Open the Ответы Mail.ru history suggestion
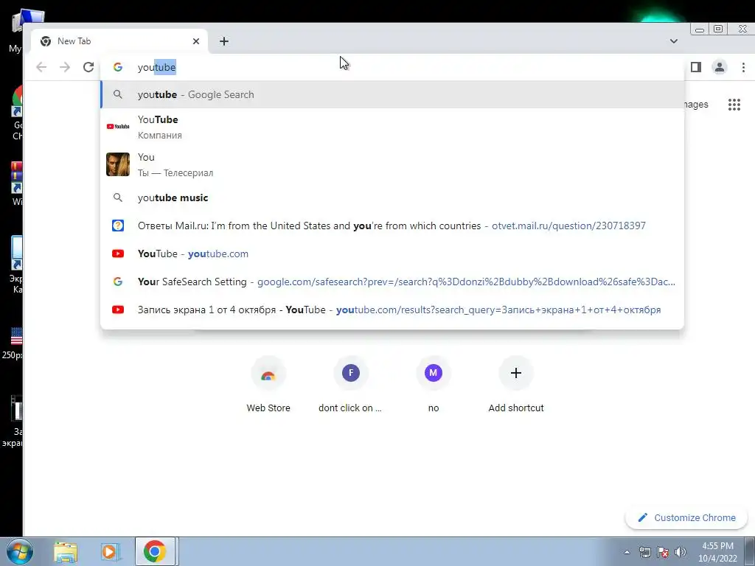This screenshot has height=566, width=755. click(x=392, y=226)
